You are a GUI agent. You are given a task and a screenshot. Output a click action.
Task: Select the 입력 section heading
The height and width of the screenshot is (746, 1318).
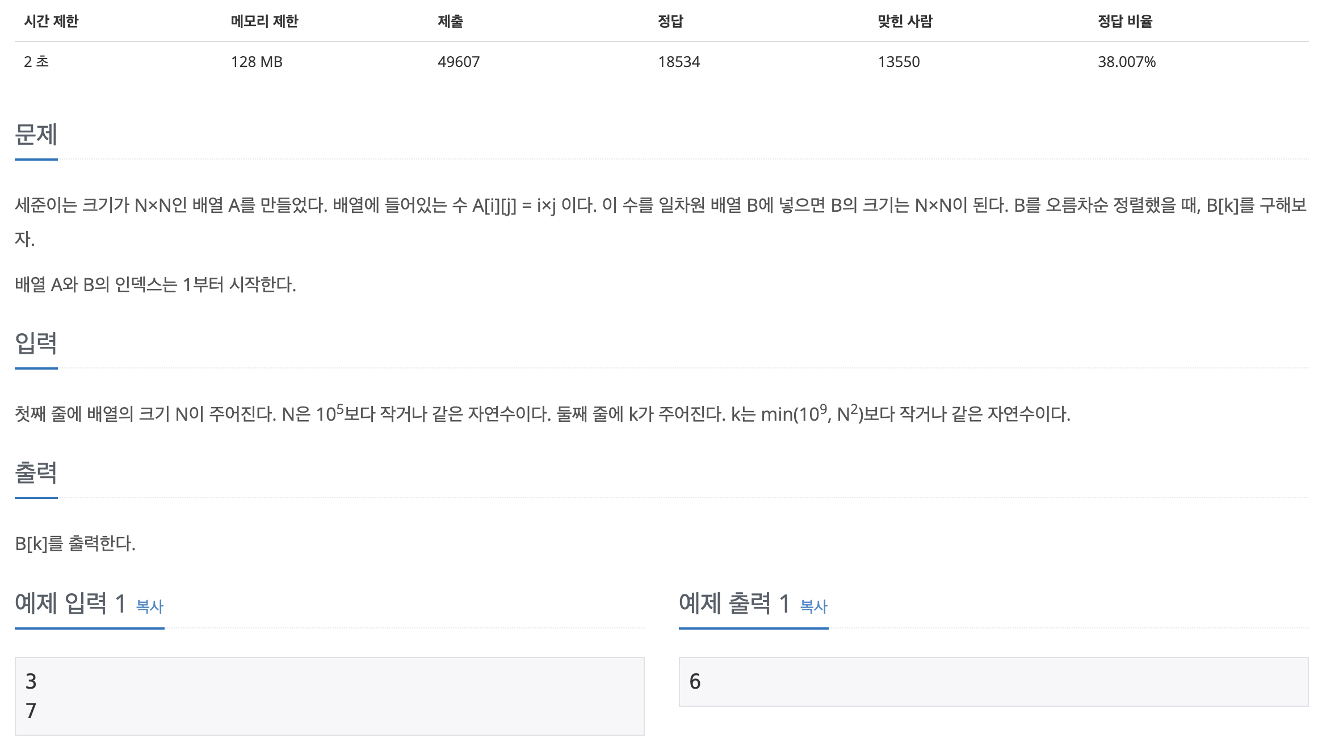click(x=36, y=343)
